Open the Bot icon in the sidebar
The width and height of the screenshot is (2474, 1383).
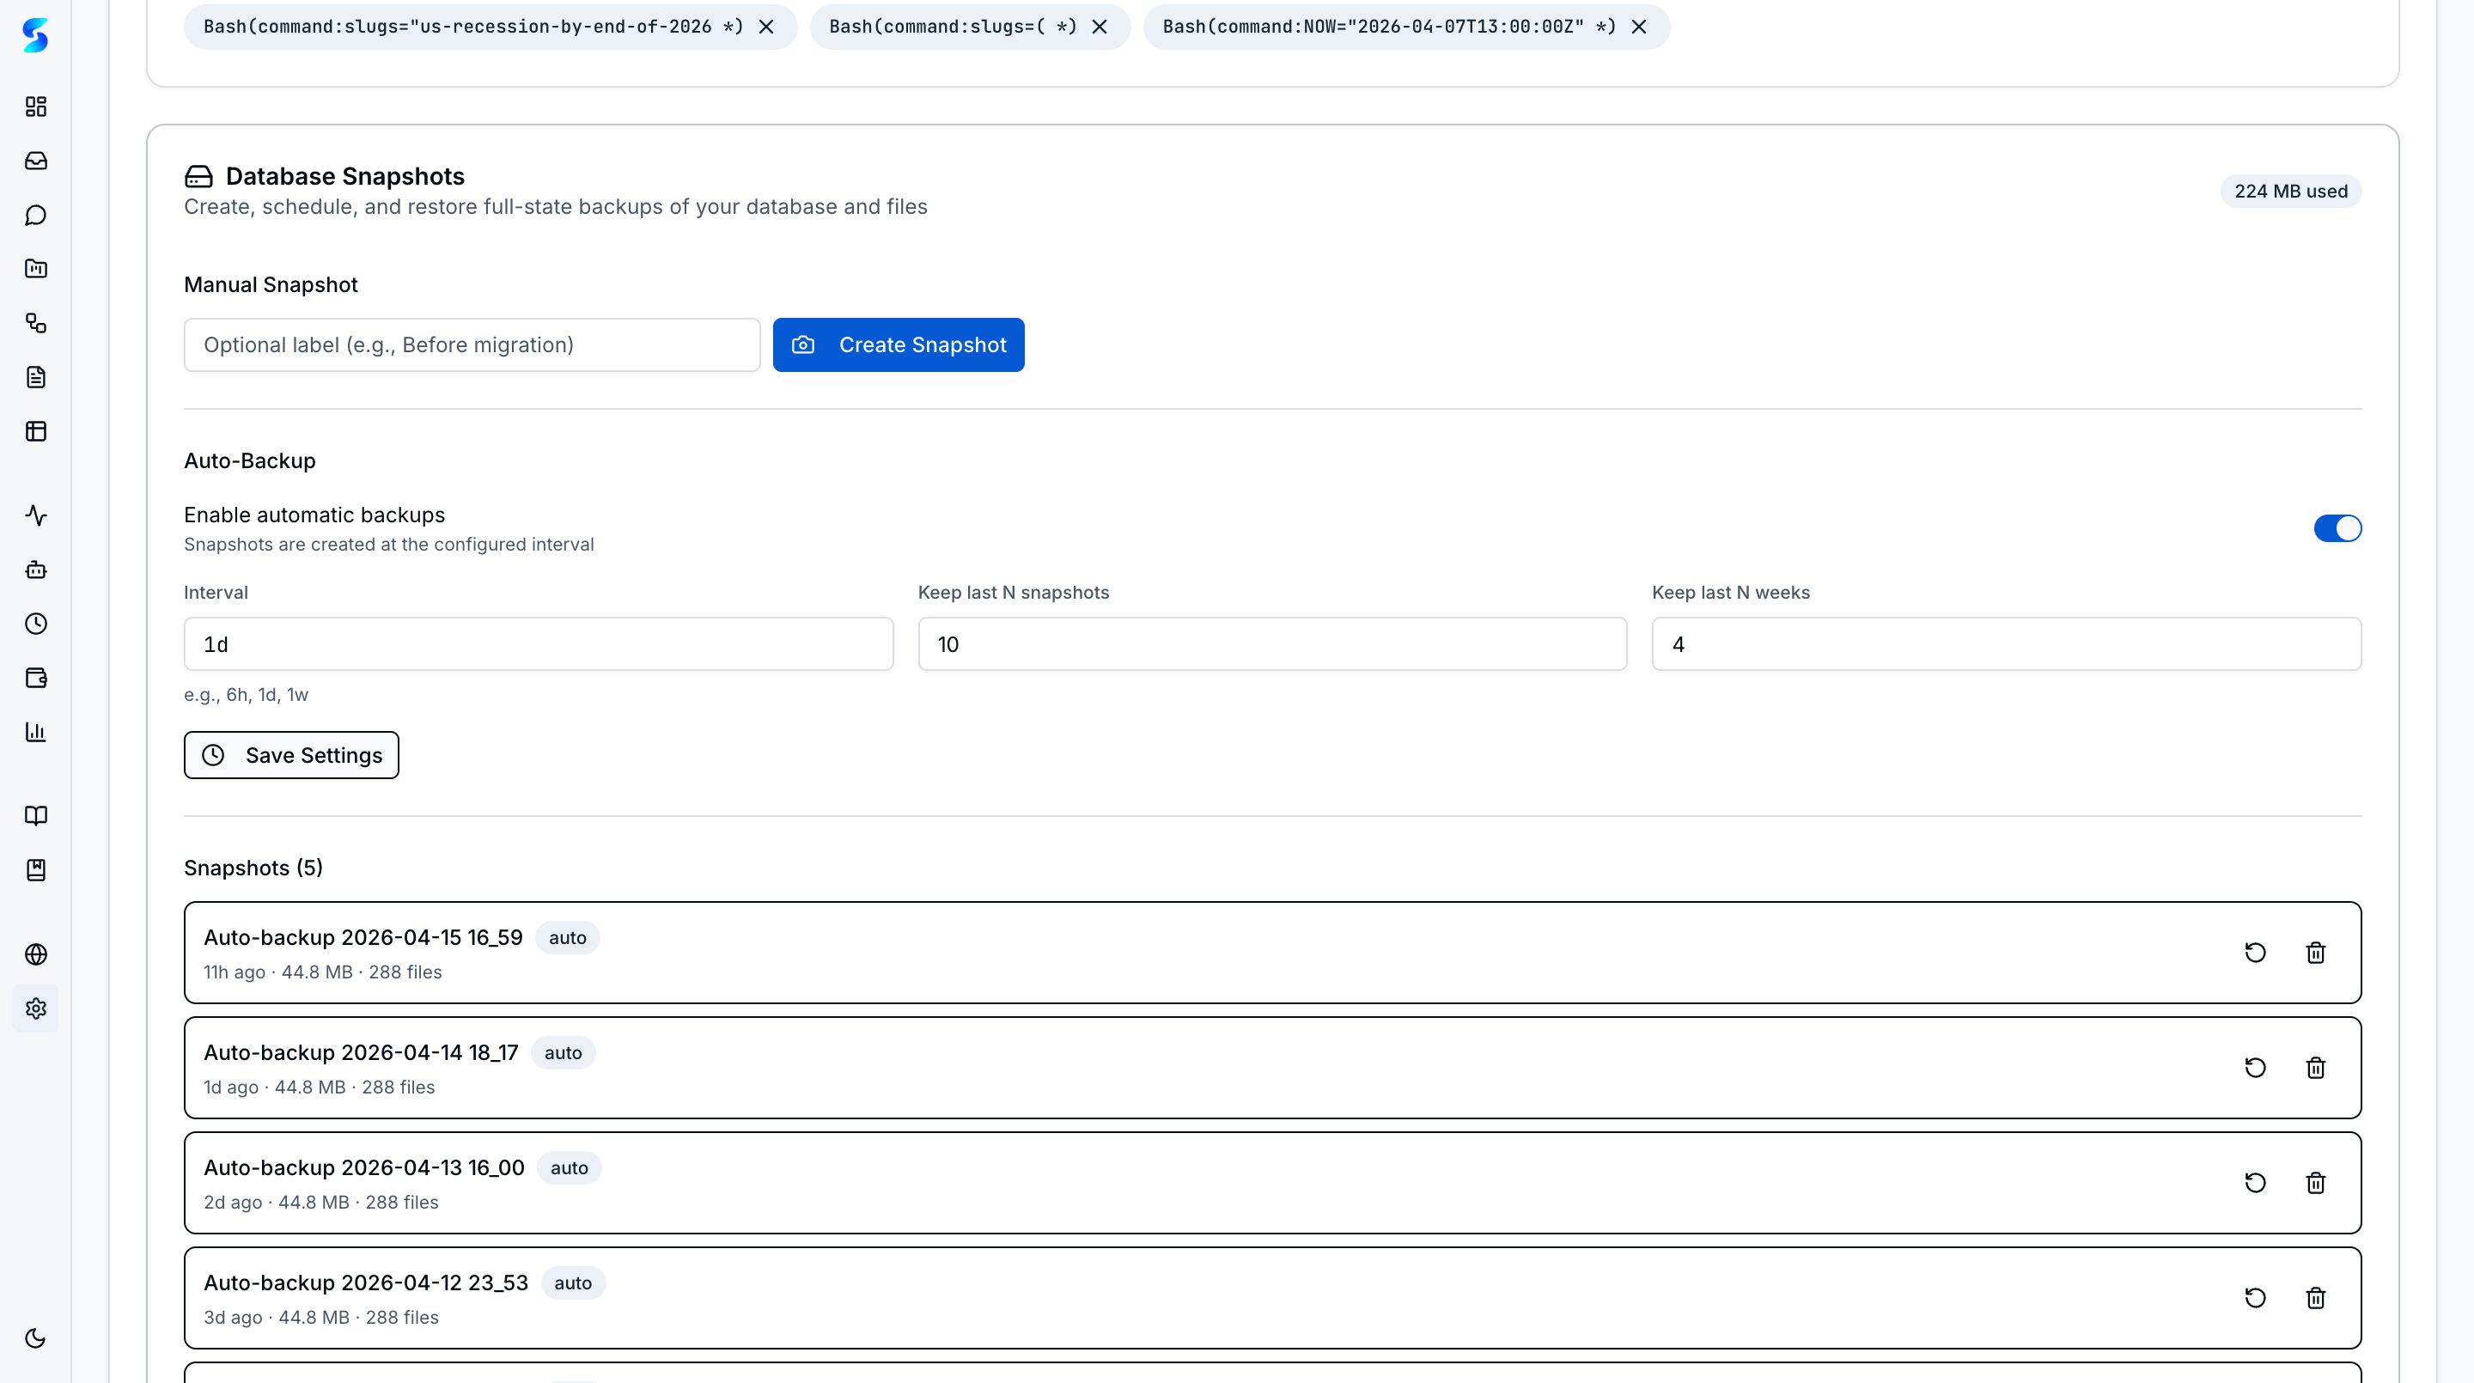pos(35,570)
